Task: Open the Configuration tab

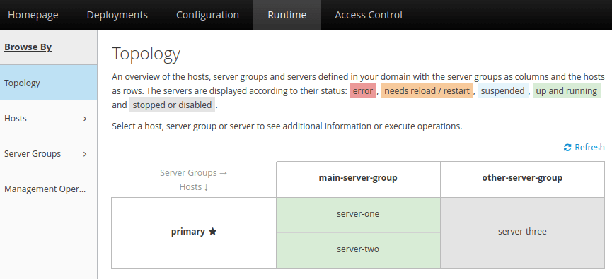Action: pyautogui.click(x=207, y=16)
